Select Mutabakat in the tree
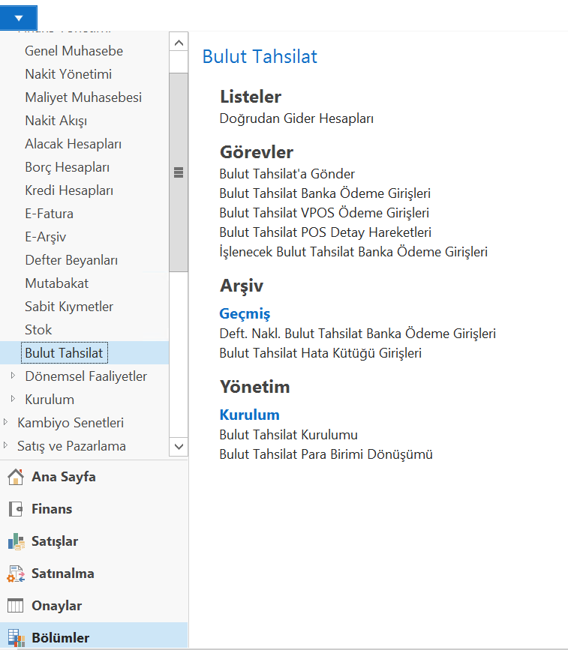Image resolution: width=568 pixels, height=650 pixels. tap(57, 283)
